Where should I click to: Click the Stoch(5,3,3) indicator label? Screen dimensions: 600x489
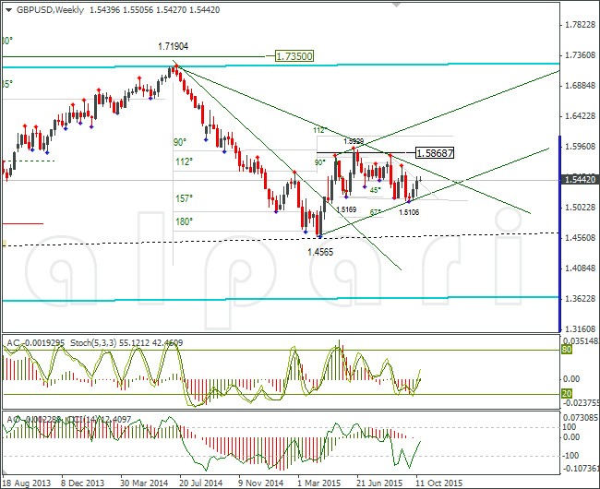pyautogui.click(x=93, y=343)
